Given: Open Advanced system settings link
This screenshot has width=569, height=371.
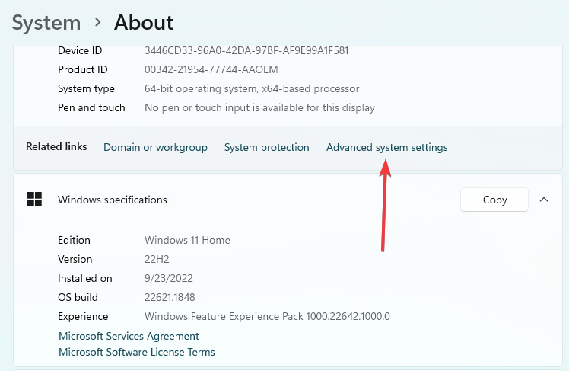Looking at the screenshot, I should 387,147.
